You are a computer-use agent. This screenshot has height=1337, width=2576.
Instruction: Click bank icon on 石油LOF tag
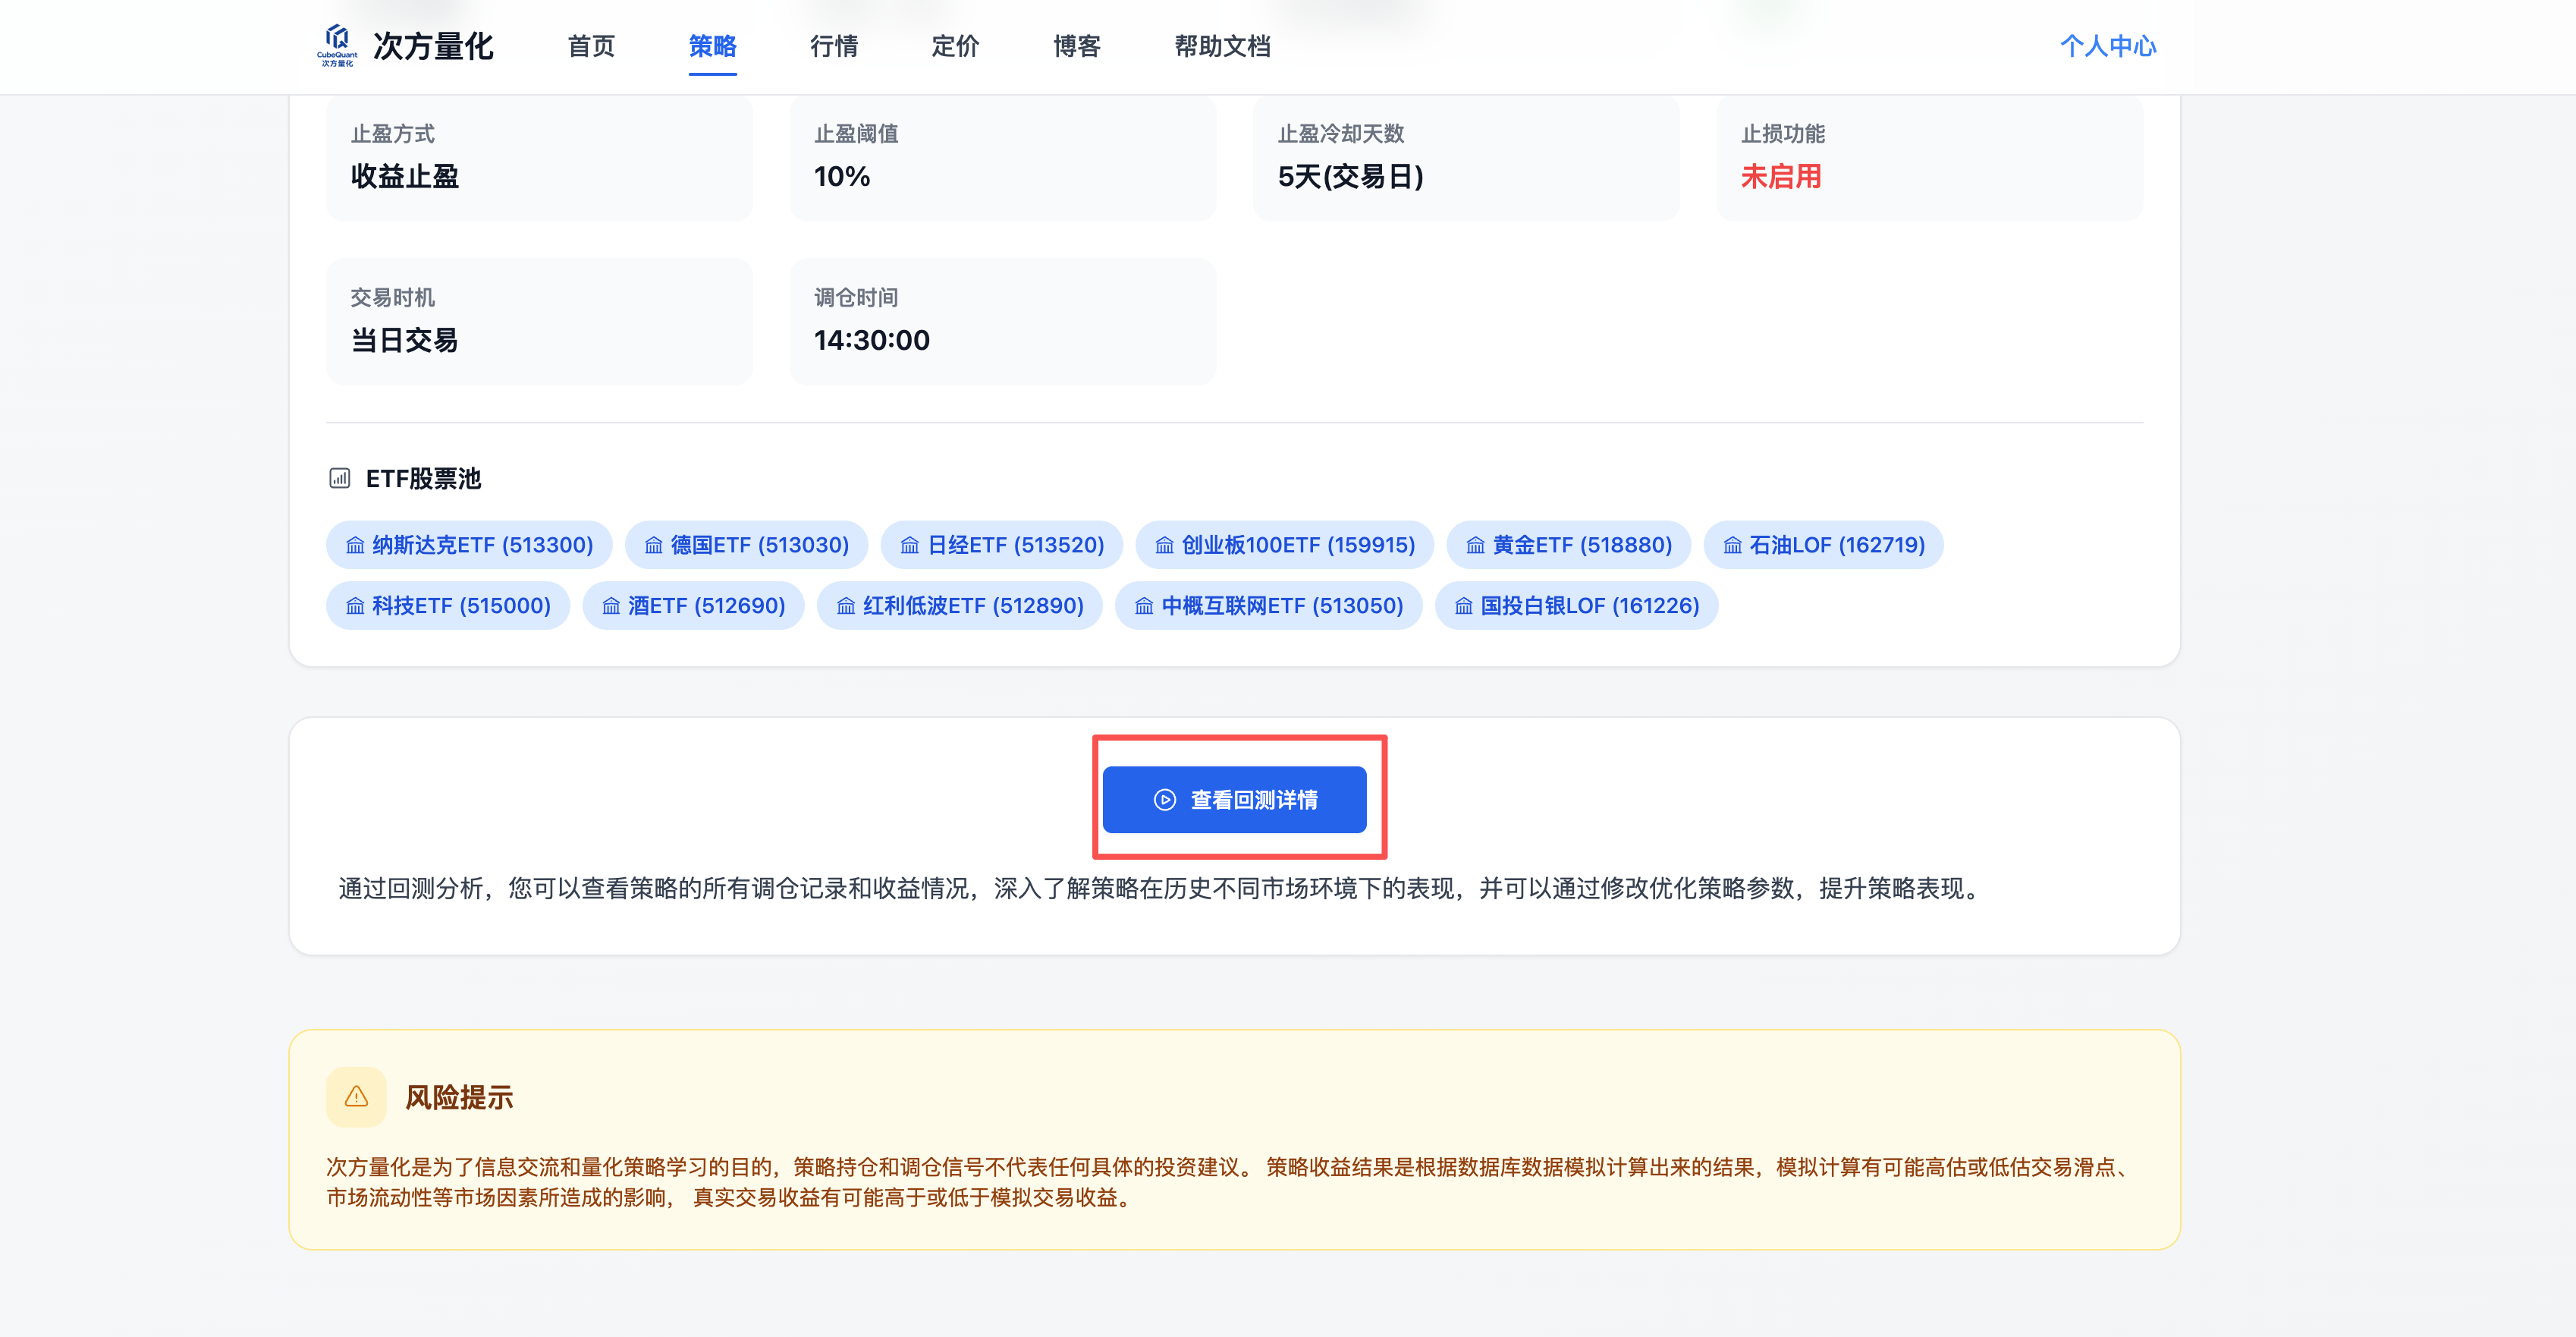point(1732,545)
